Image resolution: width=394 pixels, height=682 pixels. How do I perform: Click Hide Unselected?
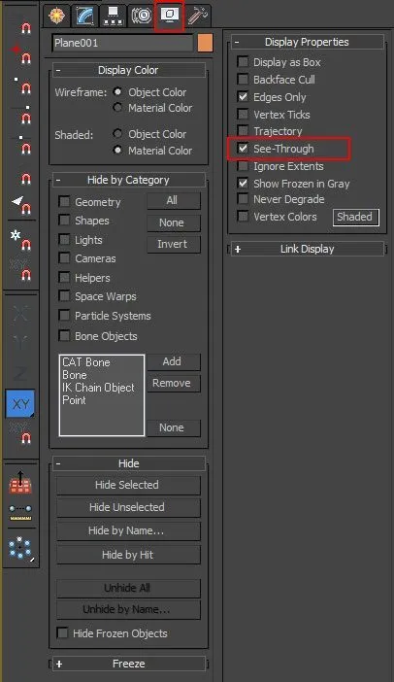128,507
